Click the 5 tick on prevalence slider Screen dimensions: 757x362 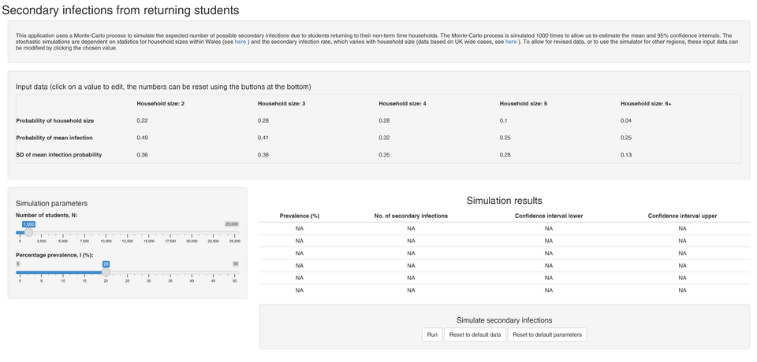pyautogui.click(x=42, y=280)
